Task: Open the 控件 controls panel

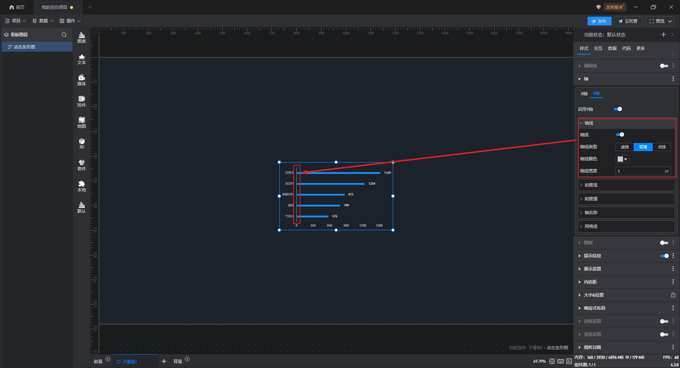Action: (x=81, y=101)
